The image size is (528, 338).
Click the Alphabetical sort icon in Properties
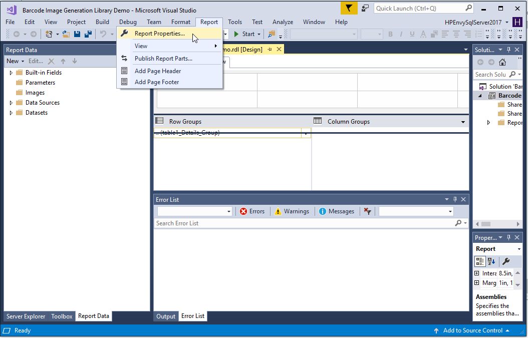coord(491,261)
